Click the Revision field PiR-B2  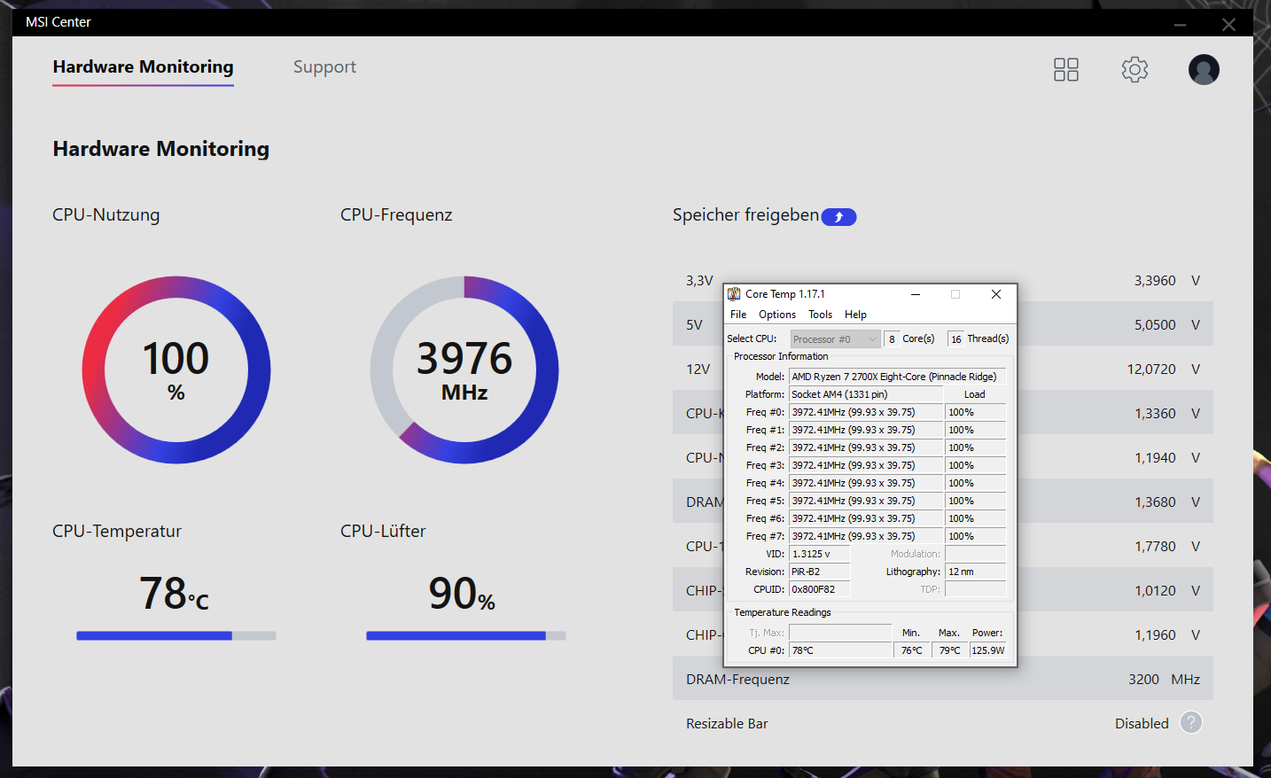point(820,572)
